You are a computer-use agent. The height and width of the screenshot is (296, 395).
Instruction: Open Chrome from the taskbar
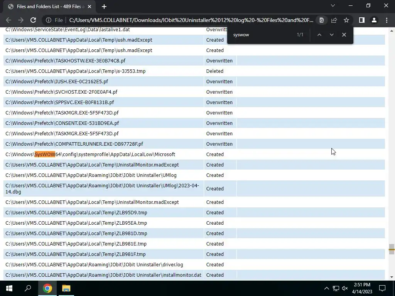coord(47,288)
